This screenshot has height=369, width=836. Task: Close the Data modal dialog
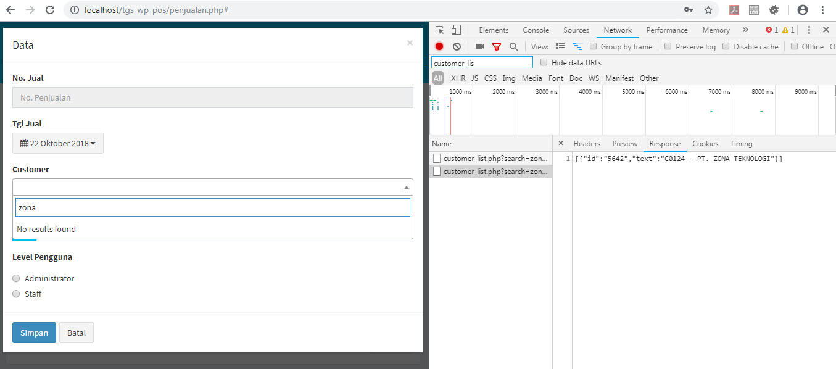click(410, 43)
